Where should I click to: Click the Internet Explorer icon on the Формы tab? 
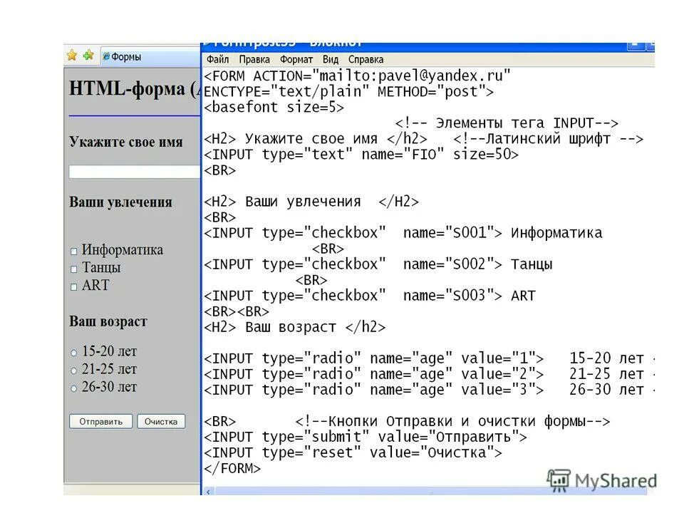[x=106, y=56]
